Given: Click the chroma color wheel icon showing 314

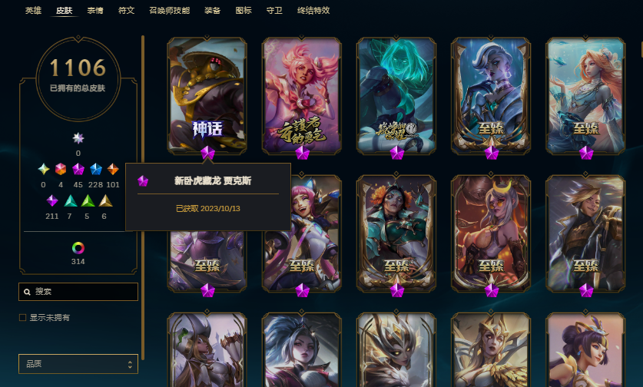Looking at the screenshot, I should coord(78,248).
